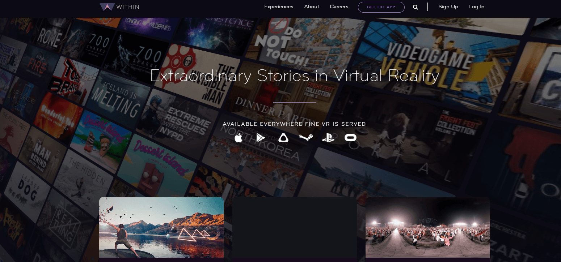Open the Careers page
The width and height of the screenshot is (561, 262).
[339, 7]
